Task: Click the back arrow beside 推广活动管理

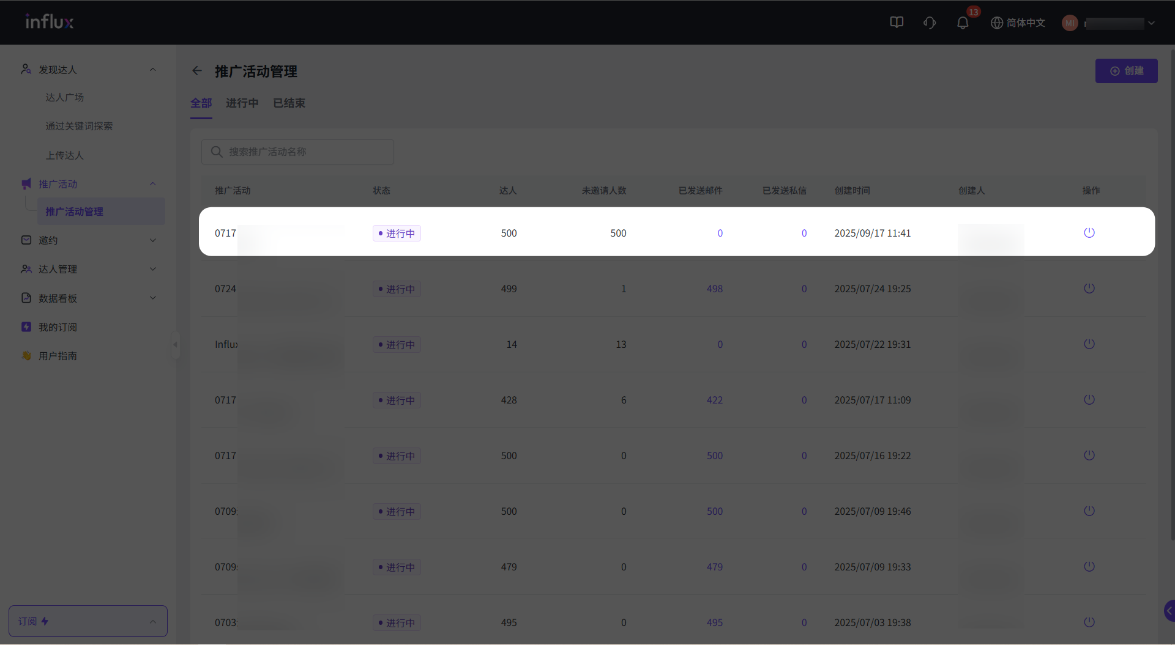Action: [x=197, y=71]
